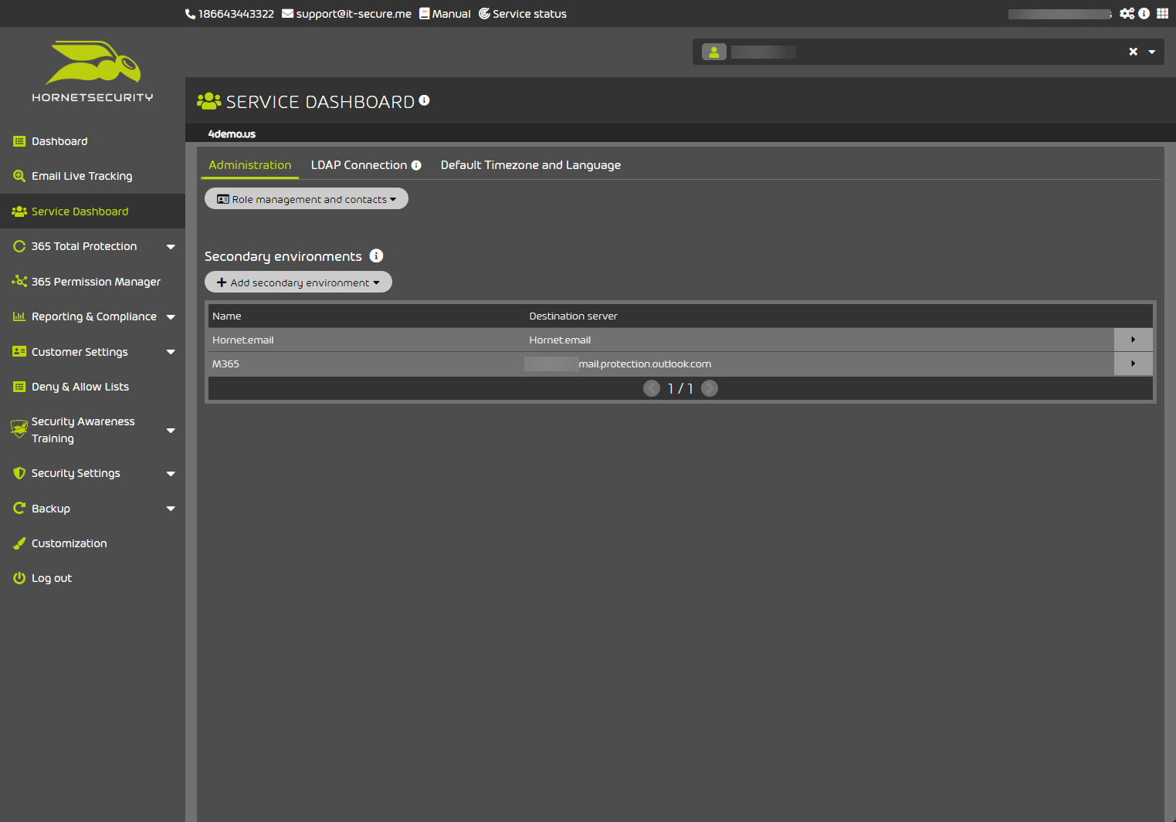Open the gears settings icon at top right
1176x822 pixels.
point(1127,14)
